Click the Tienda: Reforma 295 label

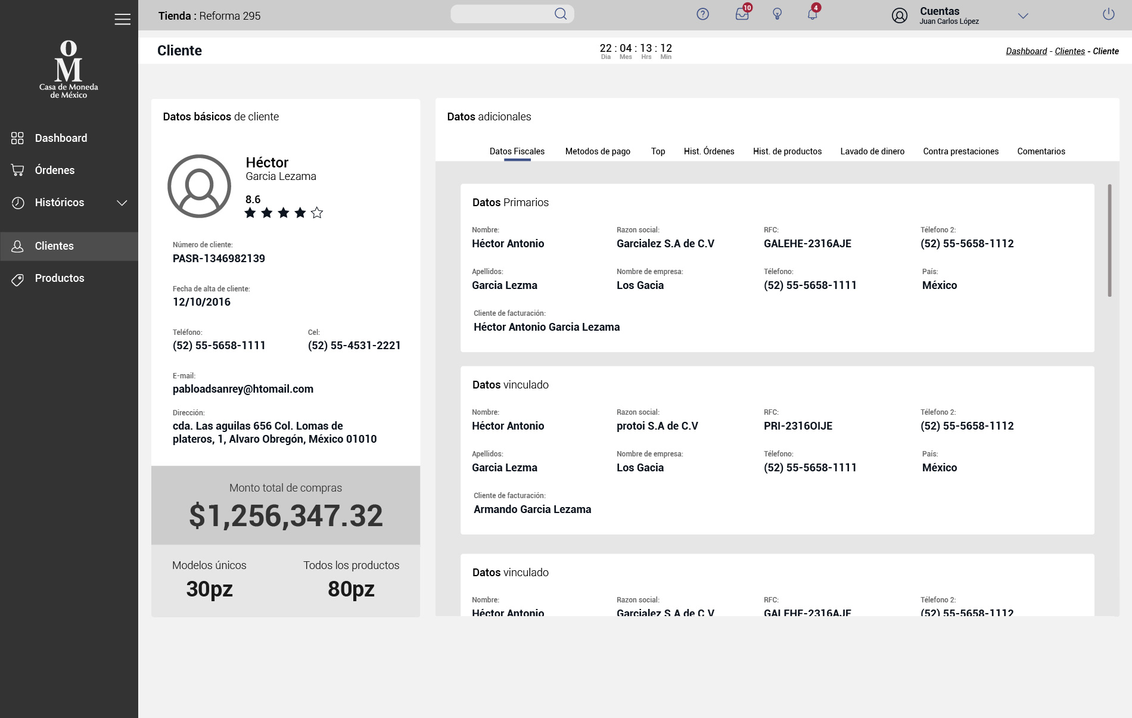click(x=209, y=16)
